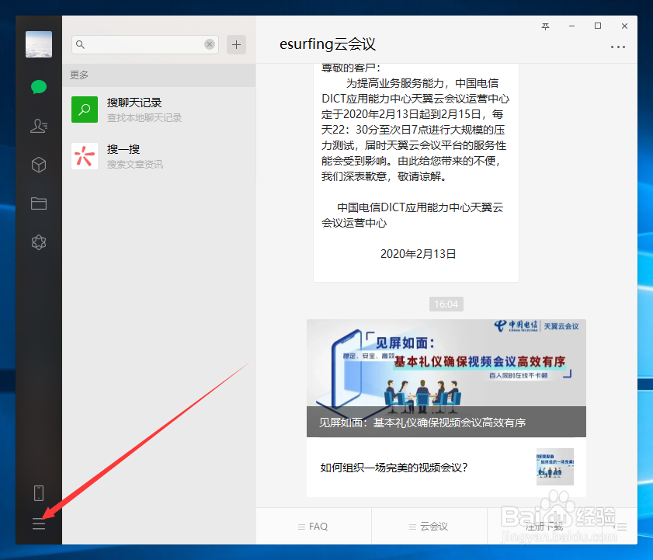
Task: Expand the hamburger icon beside 注册下载
Action: 621,526
